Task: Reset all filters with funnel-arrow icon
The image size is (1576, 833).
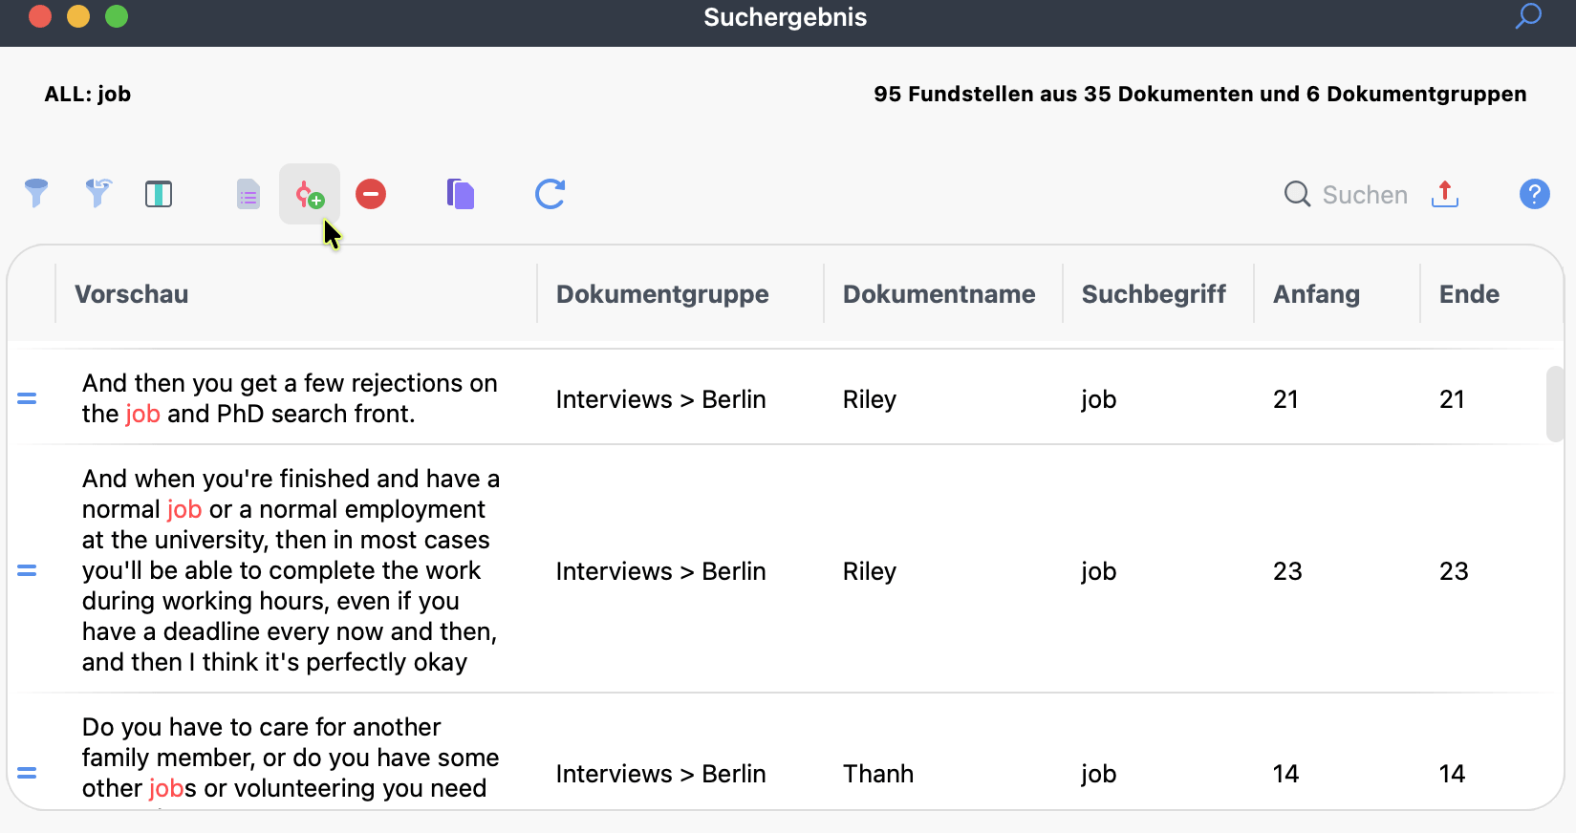Action: [97, 194]
